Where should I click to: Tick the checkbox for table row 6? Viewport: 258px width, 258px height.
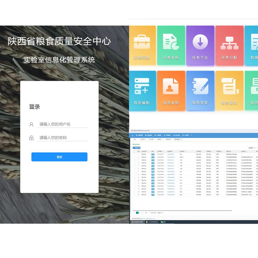tap(135, 169)
